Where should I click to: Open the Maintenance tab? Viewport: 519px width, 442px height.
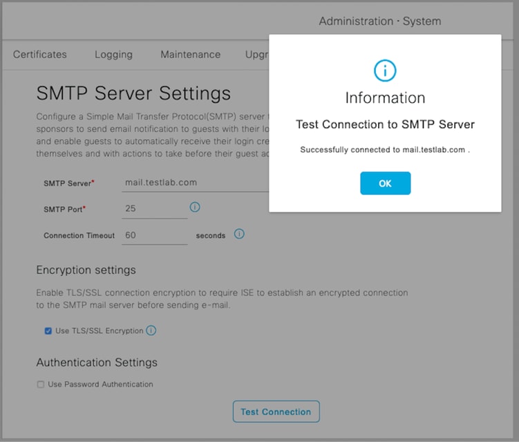coord(190,55)
